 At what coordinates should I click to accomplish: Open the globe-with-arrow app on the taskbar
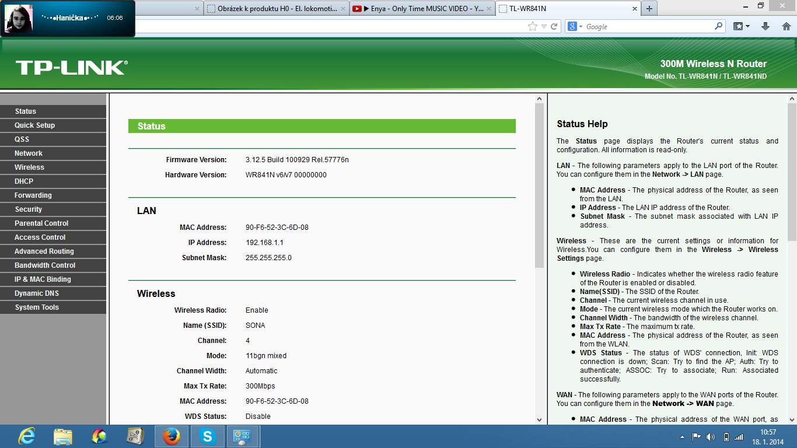pos(99,436)
